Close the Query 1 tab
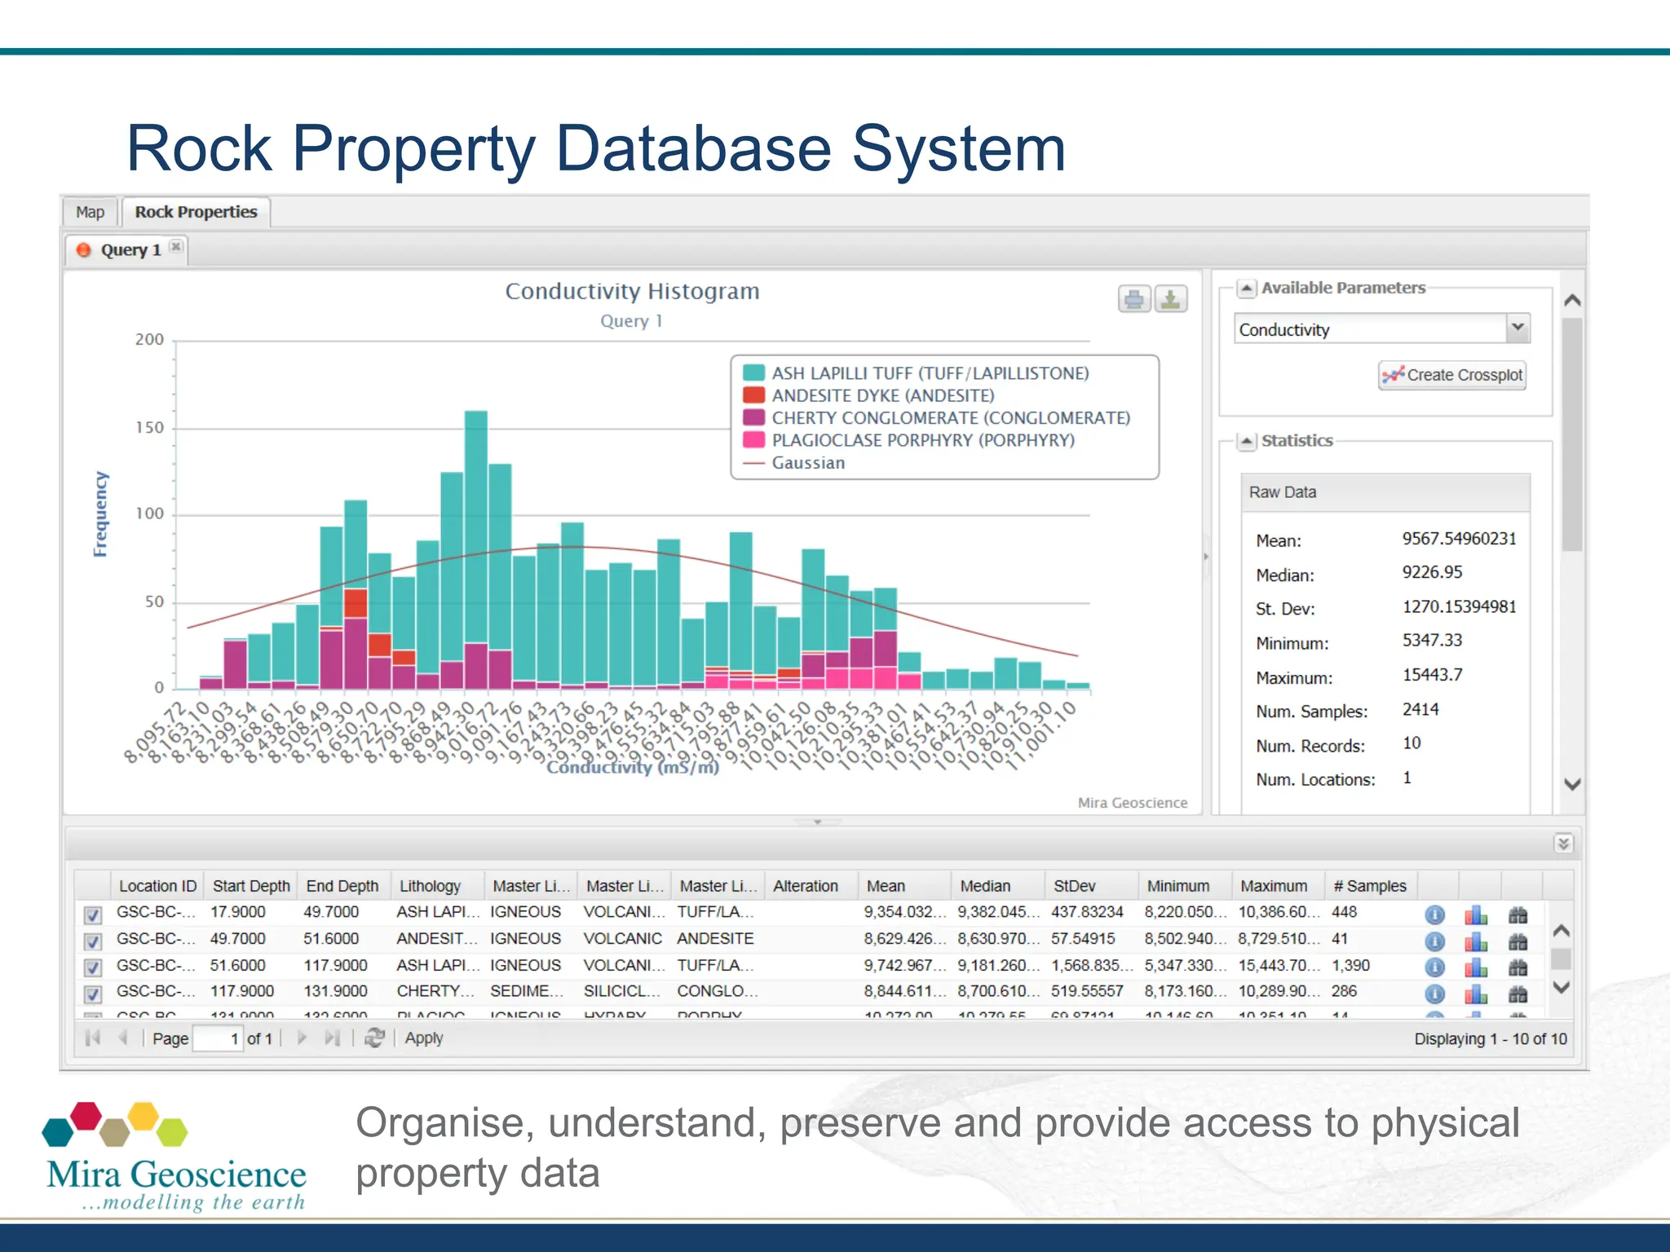Viewport: 1670px width, 1252px height. (176, 246)
